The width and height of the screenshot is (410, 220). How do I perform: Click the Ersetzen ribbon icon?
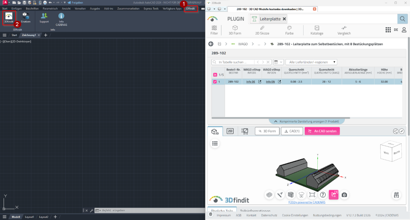pyautogui.click(x=26, y=18)
